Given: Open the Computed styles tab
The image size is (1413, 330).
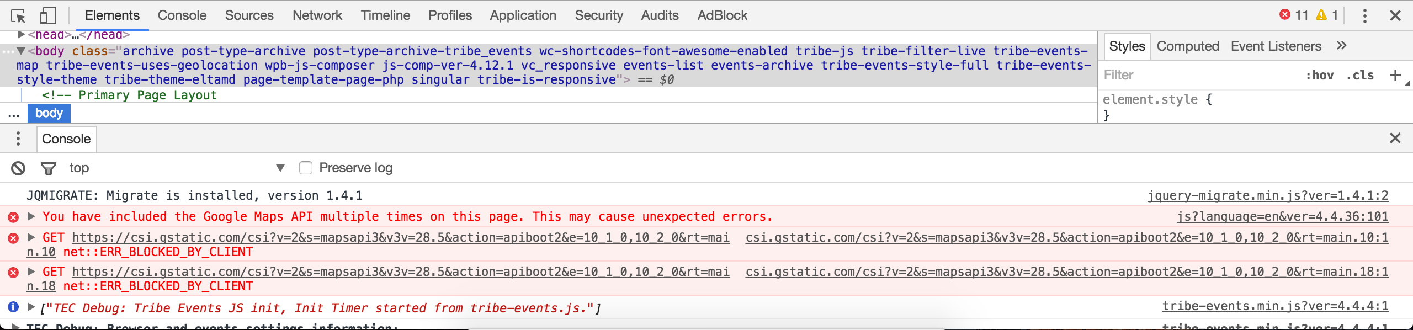Looking at the screenshot, I should pos(1188,46).
